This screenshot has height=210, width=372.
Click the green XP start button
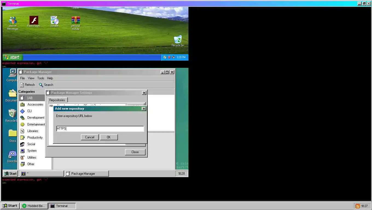click(x=13, y=57)
